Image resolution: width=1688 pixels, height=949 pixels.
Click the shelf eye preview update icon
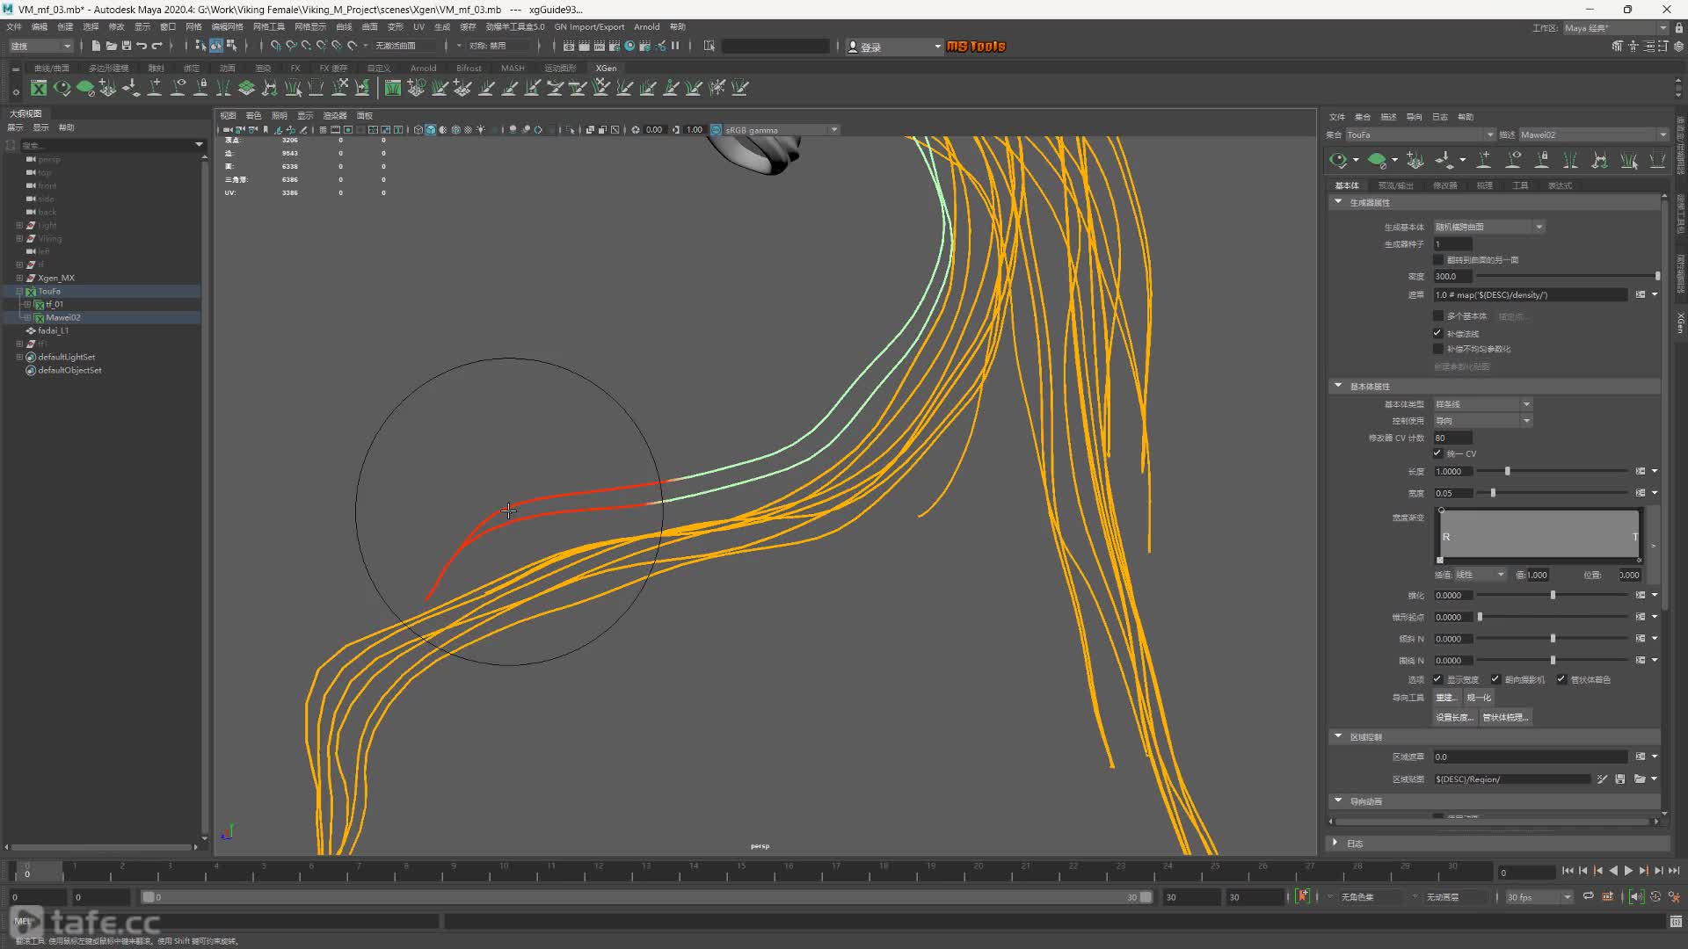click(x=62, y=88)
